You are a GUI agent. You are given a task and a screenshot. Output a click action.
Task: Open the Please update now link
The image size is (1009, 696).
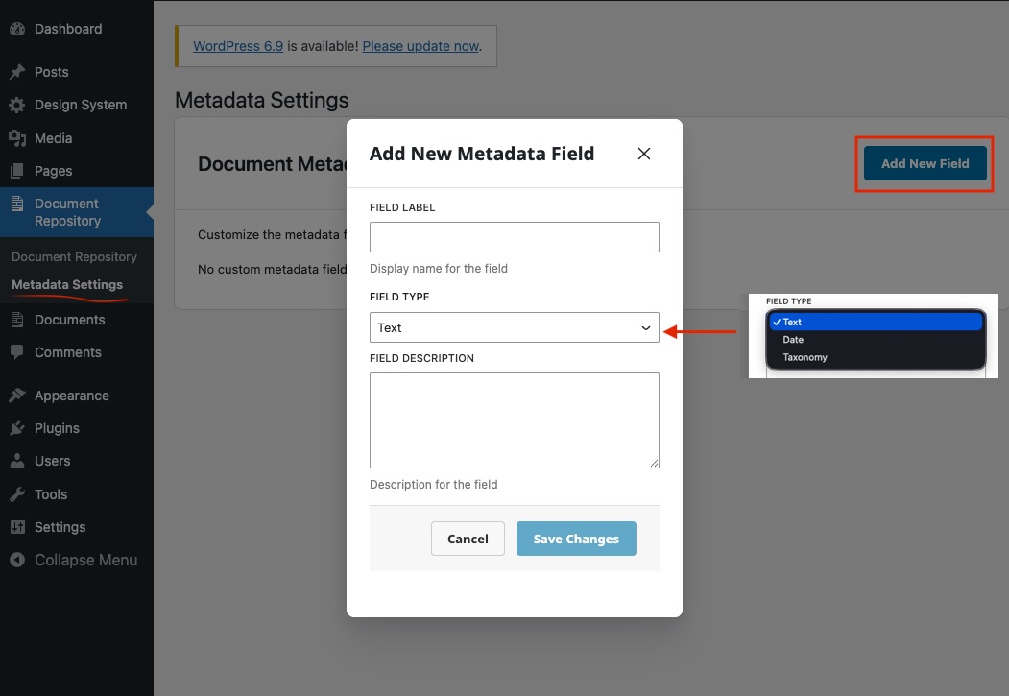point(421,45)
